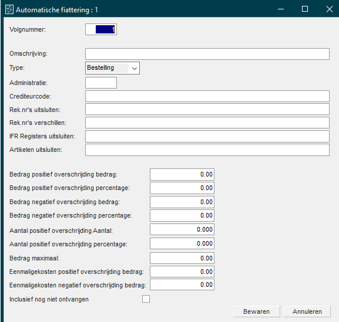The height and width of the screenshot is (322, 339).
Task: Select the IFR Registers uitsluiten field
Action: pos(207,136)
